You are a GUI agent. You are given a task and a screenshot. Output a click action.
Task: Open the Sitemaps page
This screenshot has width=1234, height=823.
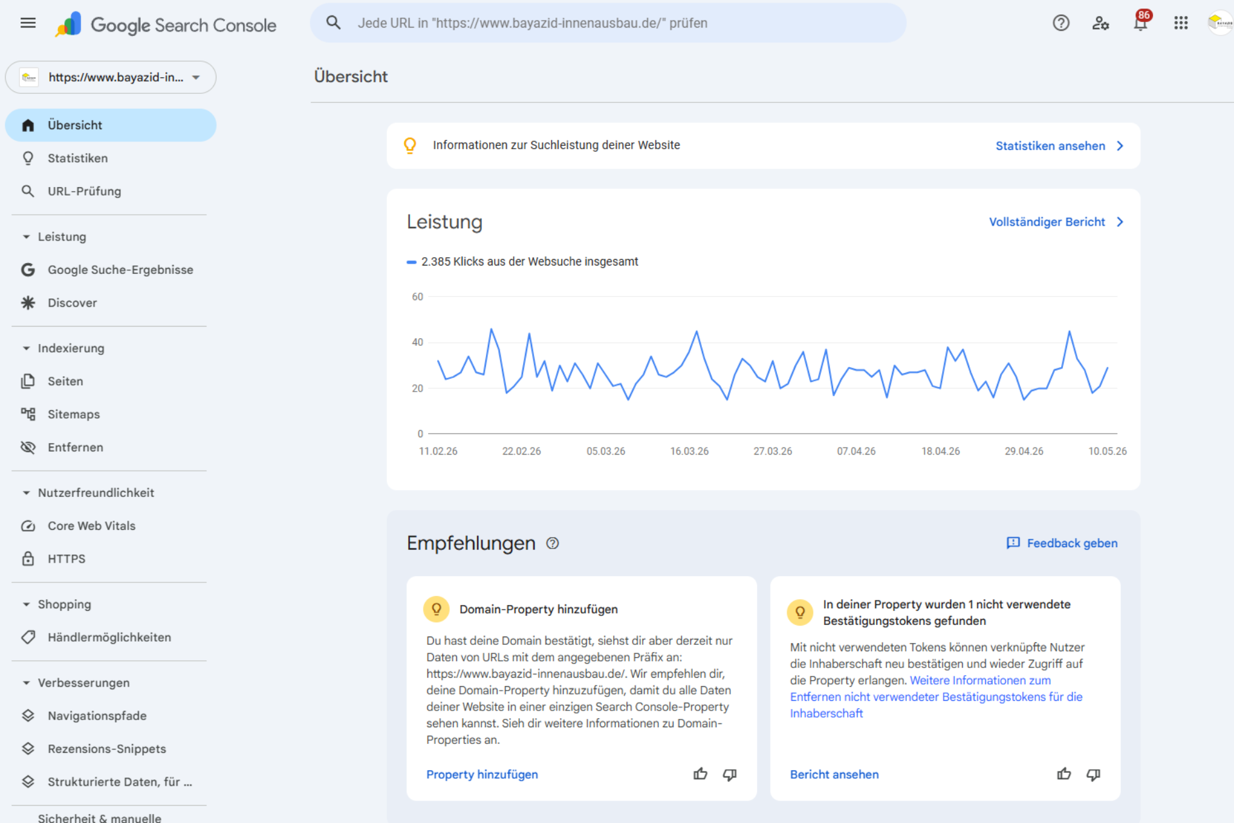click(x=111, y=414)
